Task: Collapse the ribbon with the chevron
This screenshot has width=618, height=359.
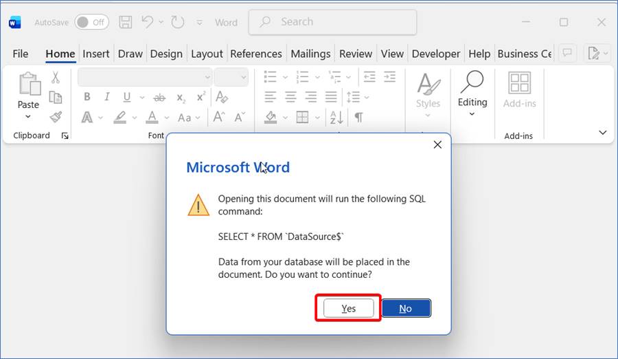Action: 603,133
